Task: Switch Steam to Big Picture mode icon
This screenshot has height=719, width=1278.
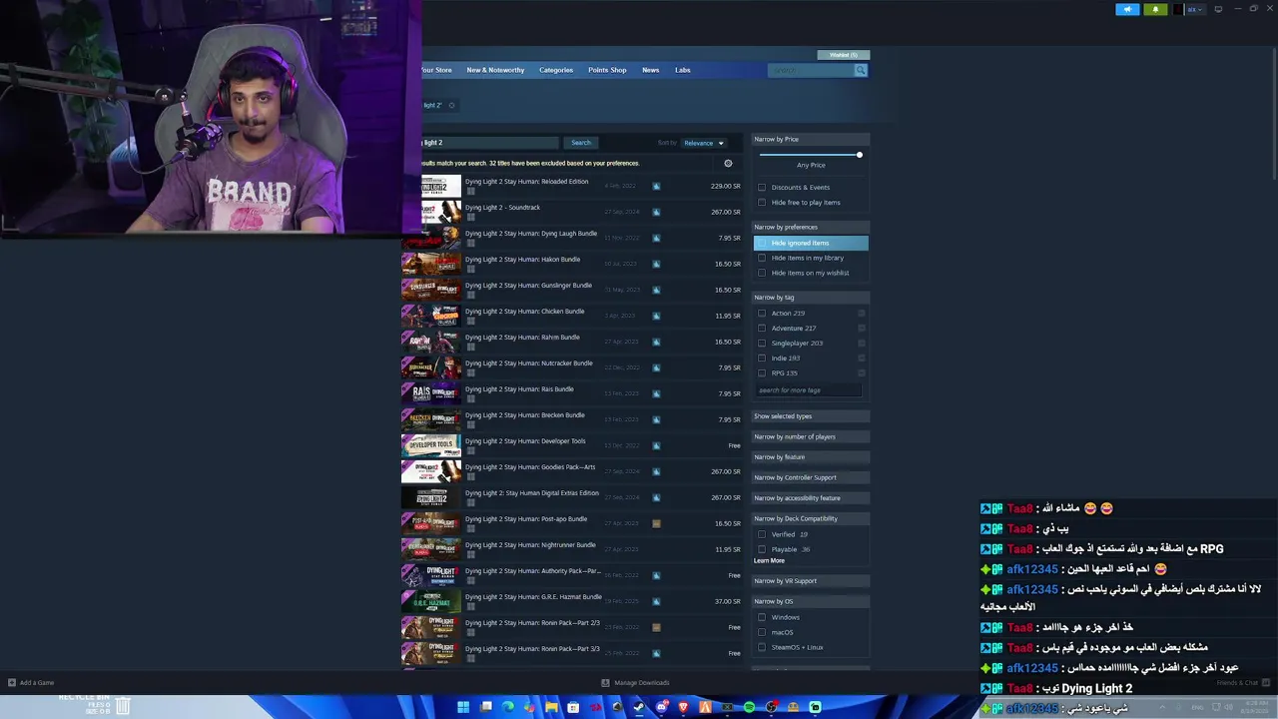Action: 1218,9
